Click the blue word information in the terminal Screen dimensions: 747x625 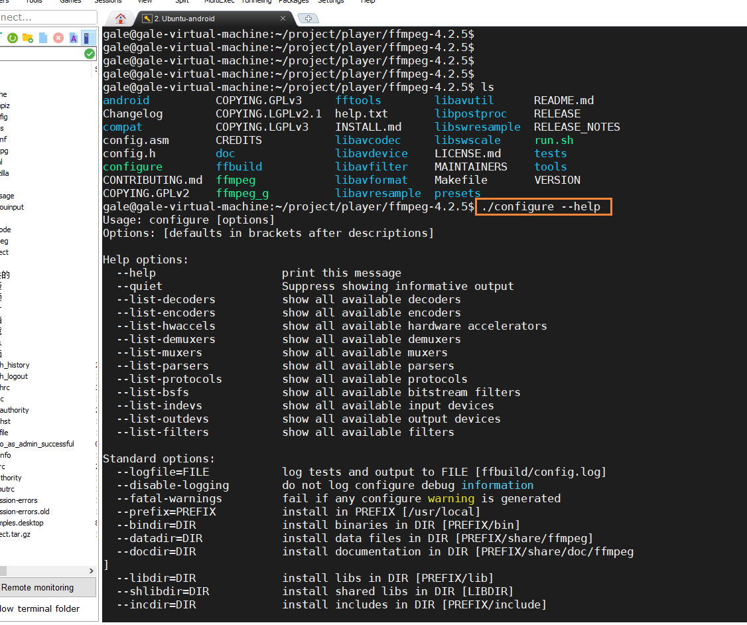(x=498, y=486)
